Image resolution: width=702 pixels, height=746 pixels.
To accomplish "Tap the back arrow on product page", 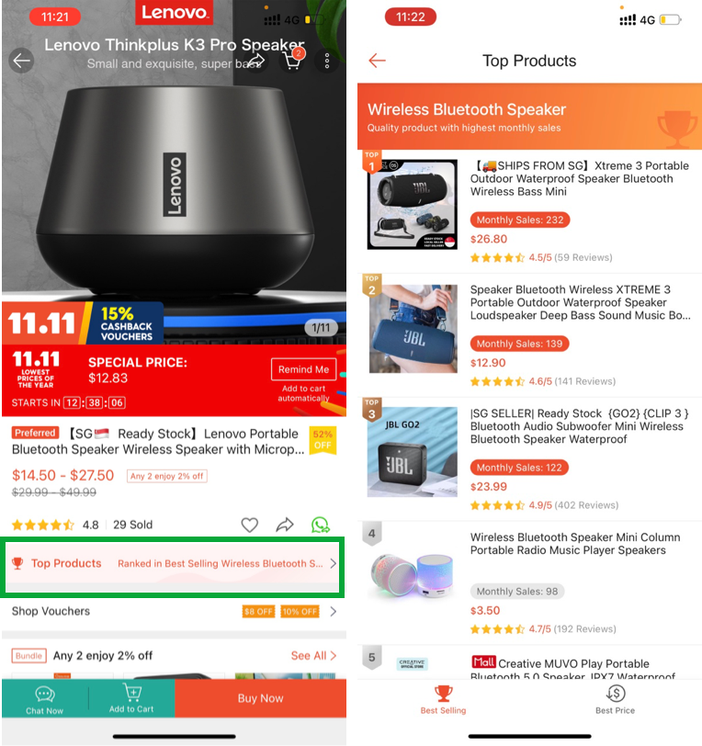I will click(x=21, y=61).
